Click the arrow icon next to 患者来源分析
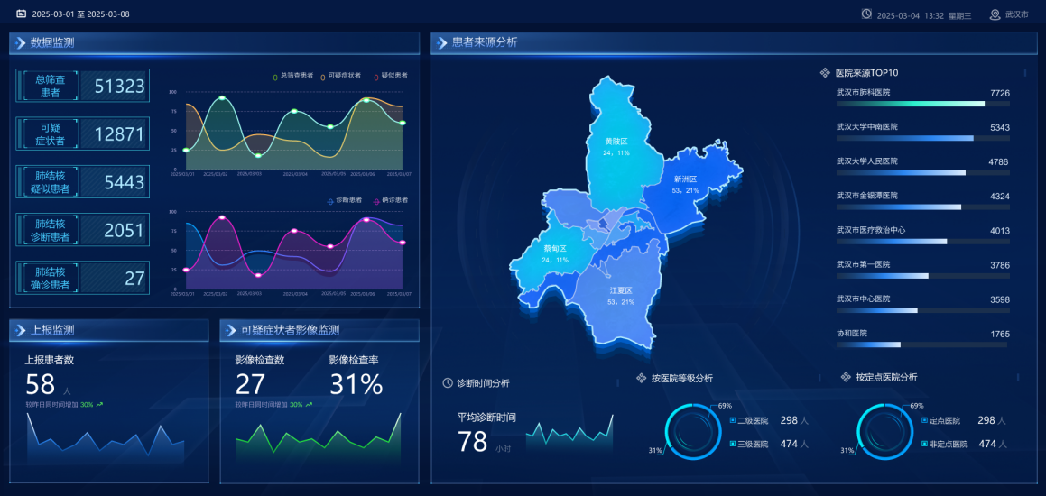The image size is (1046, 496). (x=441, y=42)
